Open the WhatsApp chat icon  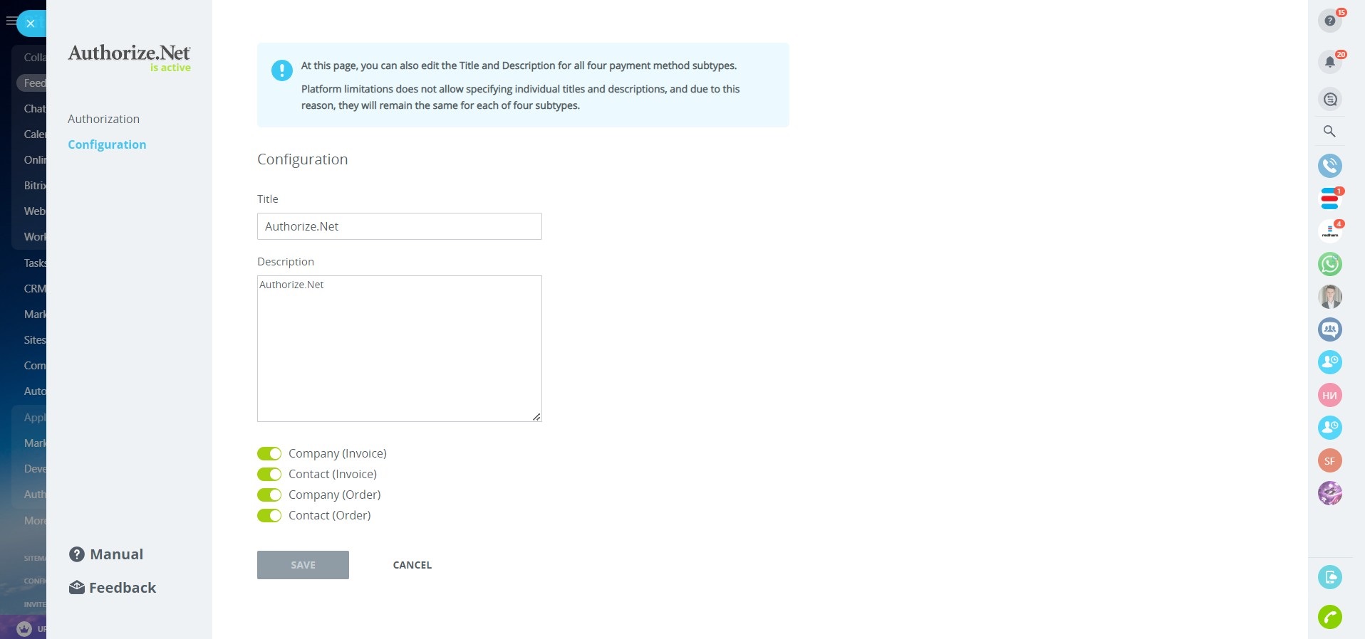coord(1329,264)
